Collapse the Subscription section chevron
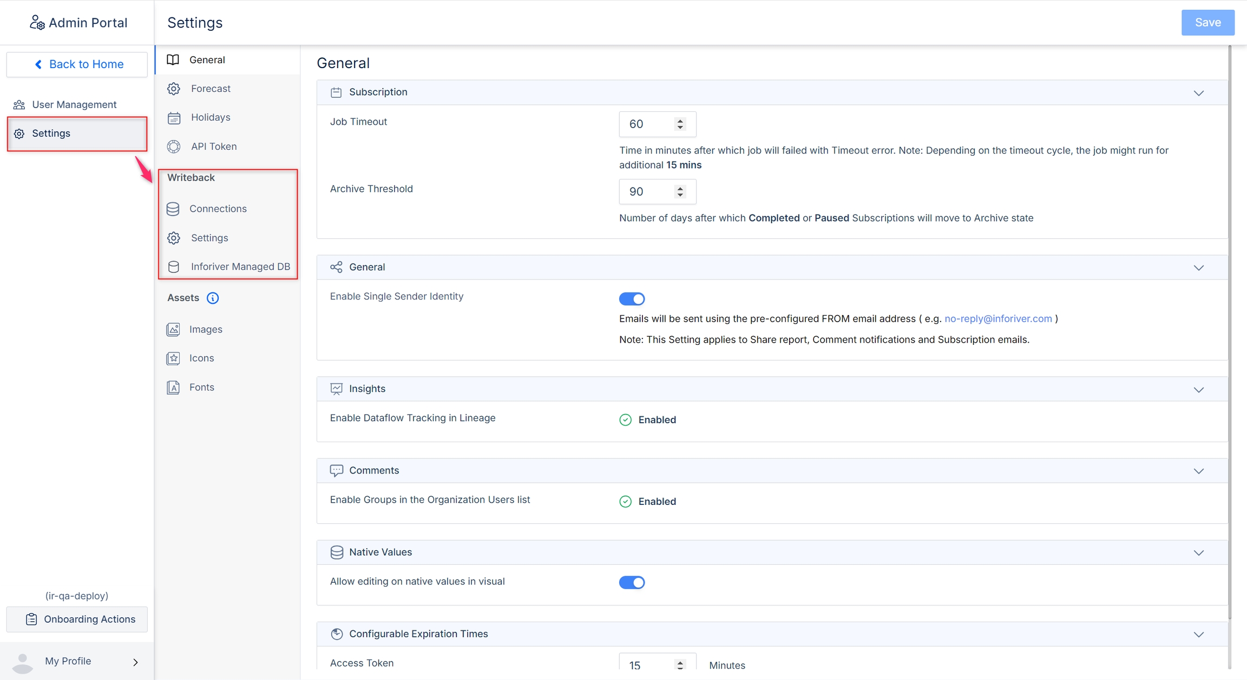Screen dimensions: 1247x680 pos(1198,93)
